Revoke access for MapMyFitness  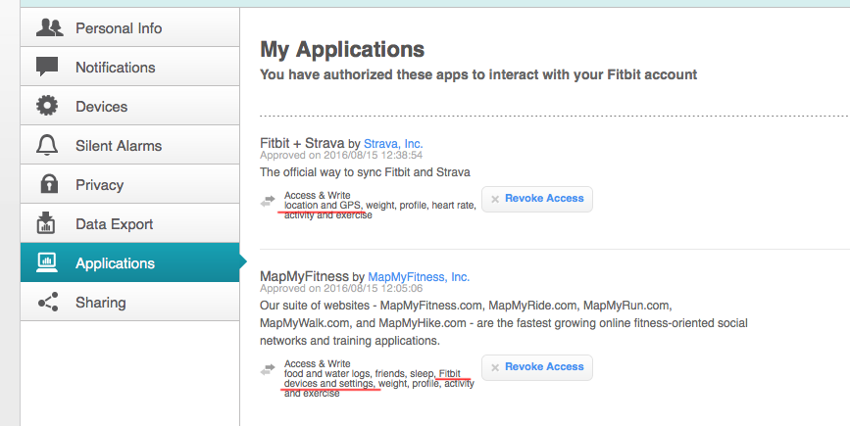536,367
